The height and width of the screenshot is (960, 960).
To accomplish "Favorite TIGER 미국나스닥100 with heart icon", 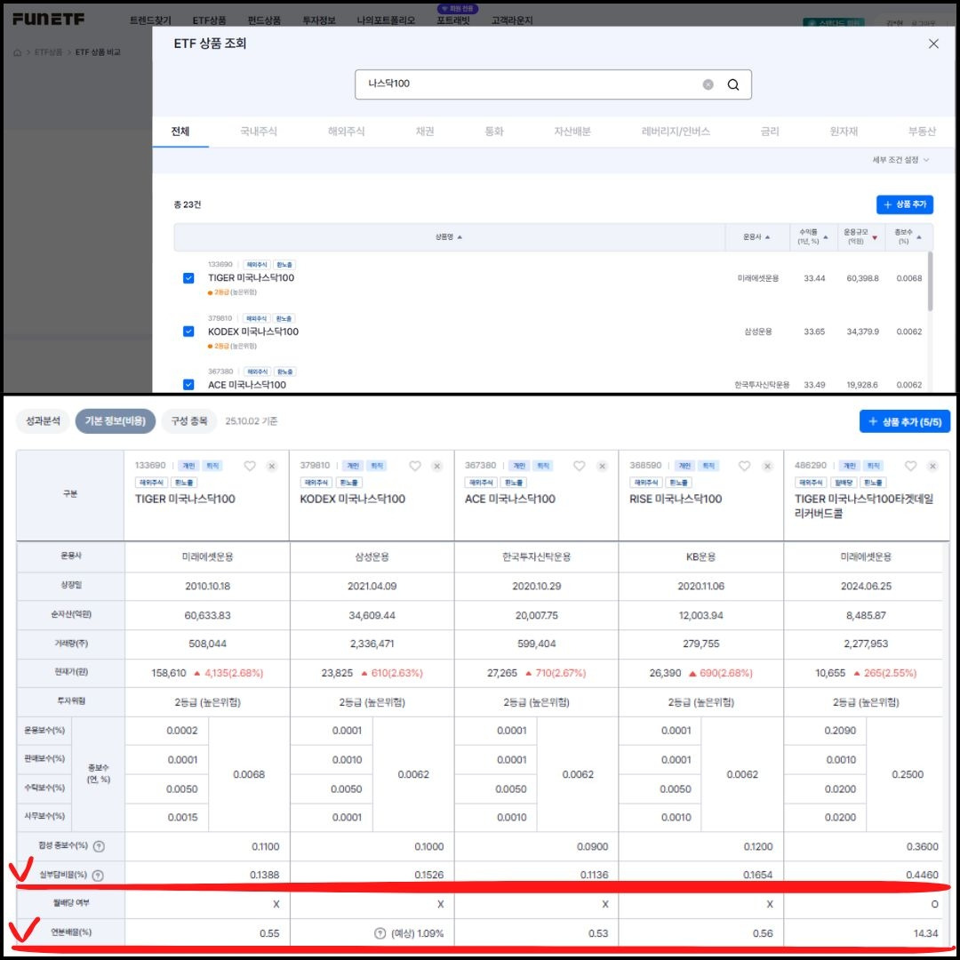I will (x=250, y=466).
